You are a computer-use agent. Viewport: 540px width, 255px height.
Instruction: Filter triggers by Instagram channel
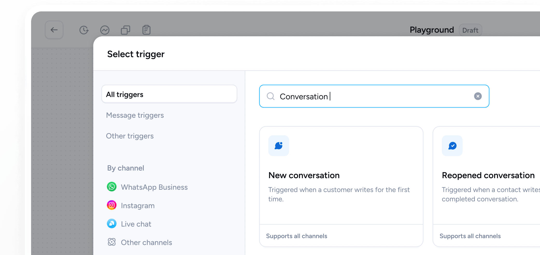point(138,206)
